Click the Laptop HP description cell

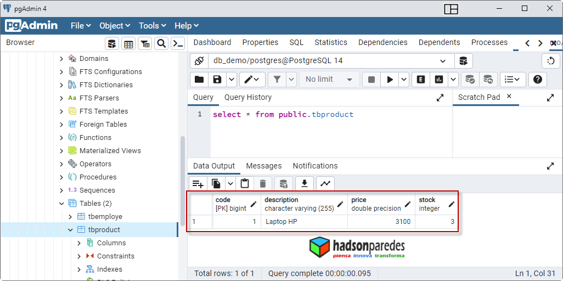click(305, 222)
